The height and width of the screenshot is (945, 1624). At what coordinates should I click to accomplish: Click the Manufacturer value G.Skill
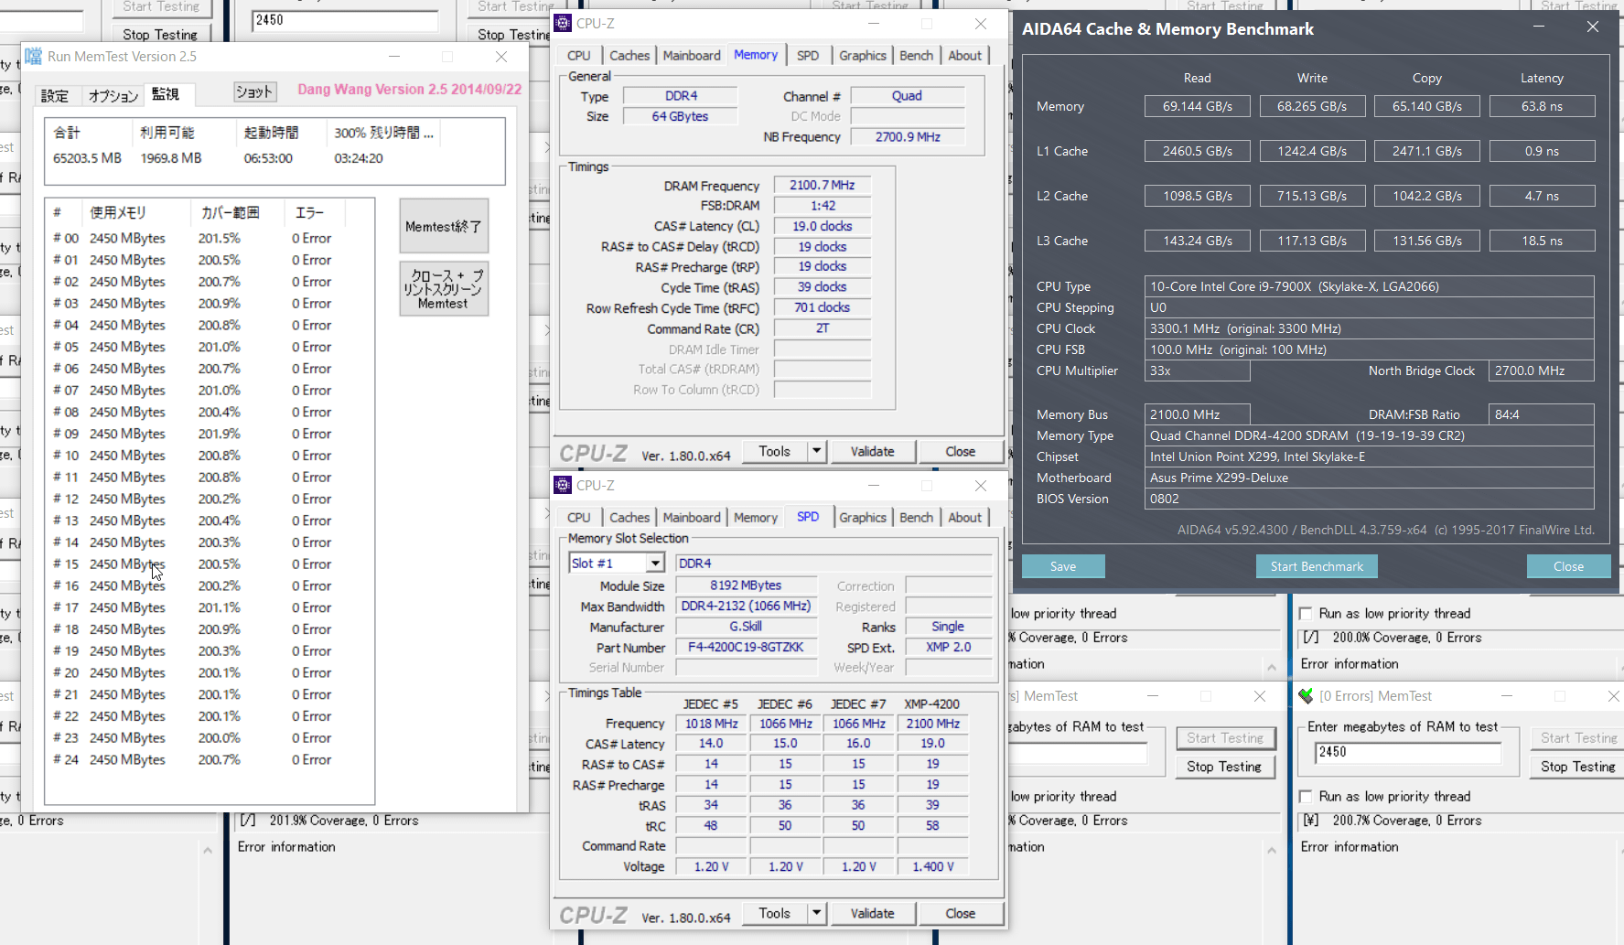click(x=746, y=627)
